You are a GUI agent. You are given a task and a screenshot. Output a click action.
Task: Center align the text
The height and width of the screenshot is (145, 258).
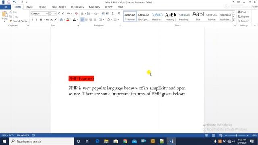[x=86, y=20]
